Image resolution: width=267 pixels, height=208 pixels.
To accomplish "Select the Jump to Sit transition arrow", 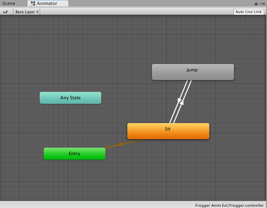I will [x=179, y=101].
